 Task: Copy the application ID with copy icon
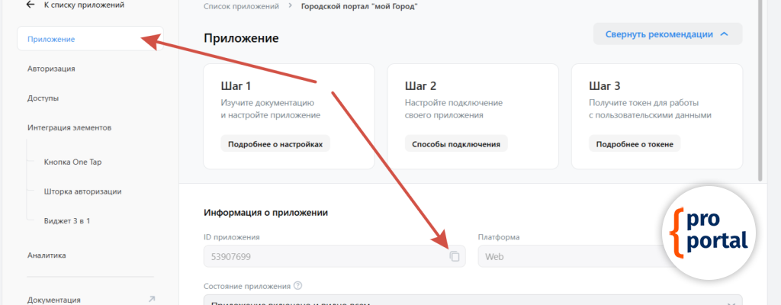click(455, 257)
